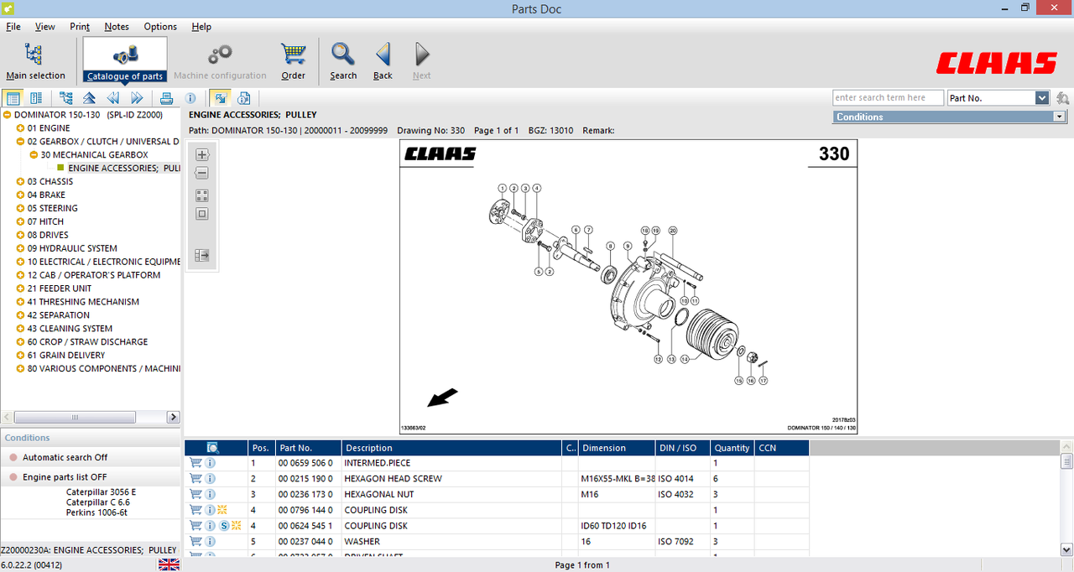
Task: Click in the search term input field
Action: coord(888,98)
